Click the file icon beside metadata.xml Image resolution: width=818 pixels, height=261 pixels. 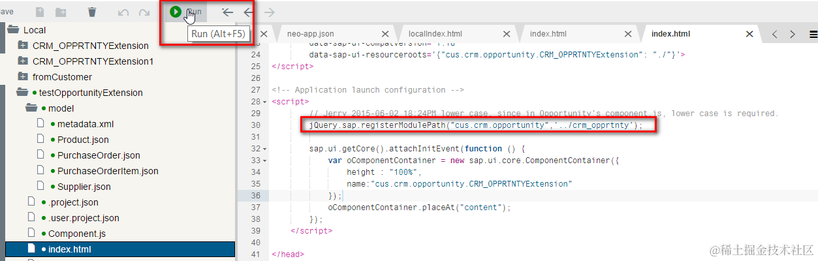click(40, 124)
